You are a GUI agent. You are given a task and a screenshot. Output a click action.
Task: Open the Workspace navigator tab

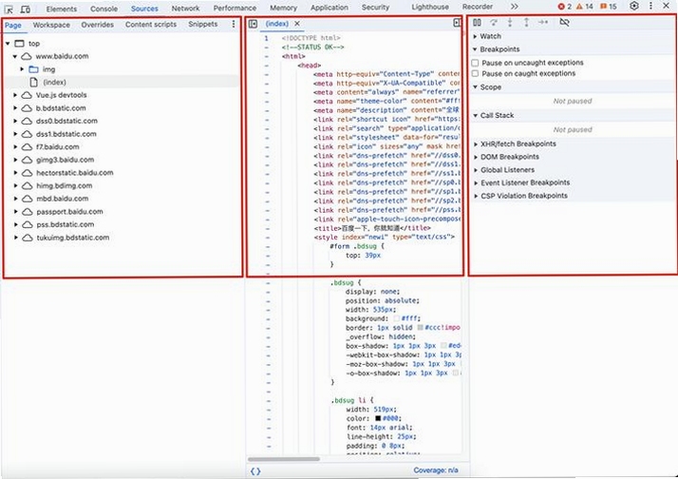[x=51, y=25]
